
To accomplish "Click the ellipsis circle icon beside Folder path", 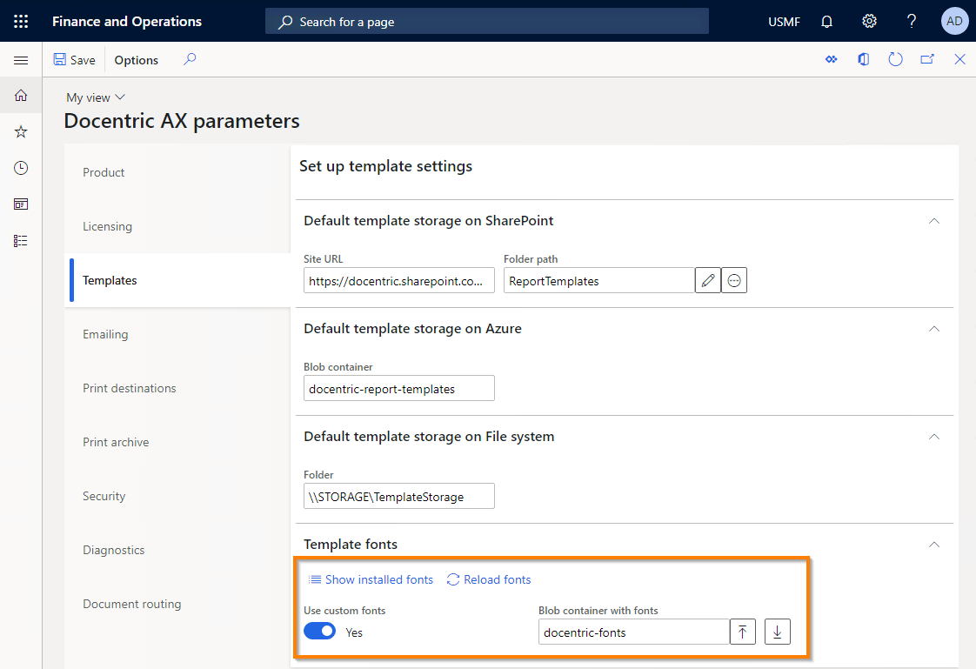I will click(x=734, y=281).
